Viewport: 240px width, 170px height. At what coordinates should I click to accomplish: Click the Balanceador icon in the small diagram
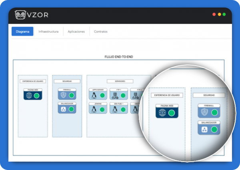point(63,109)
